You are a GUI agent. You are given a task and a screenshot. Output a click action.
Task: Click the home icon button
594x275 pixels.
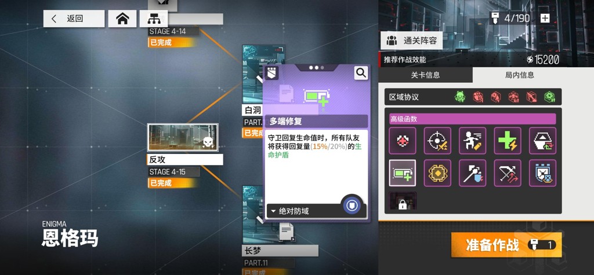(122, 19)
